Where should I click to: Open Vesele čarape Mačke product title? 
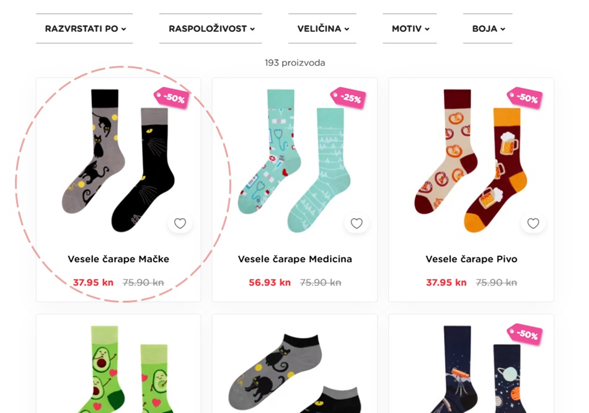pyautogui.click(x=118, y=259)
